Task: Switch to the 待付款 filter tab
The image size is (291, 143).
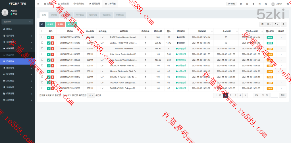Action: [54, 15]
